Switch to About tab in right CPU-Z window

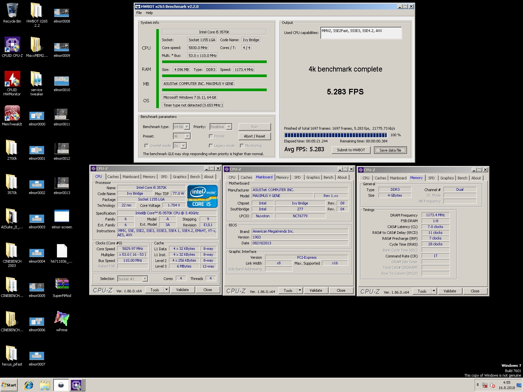(476, 178)
